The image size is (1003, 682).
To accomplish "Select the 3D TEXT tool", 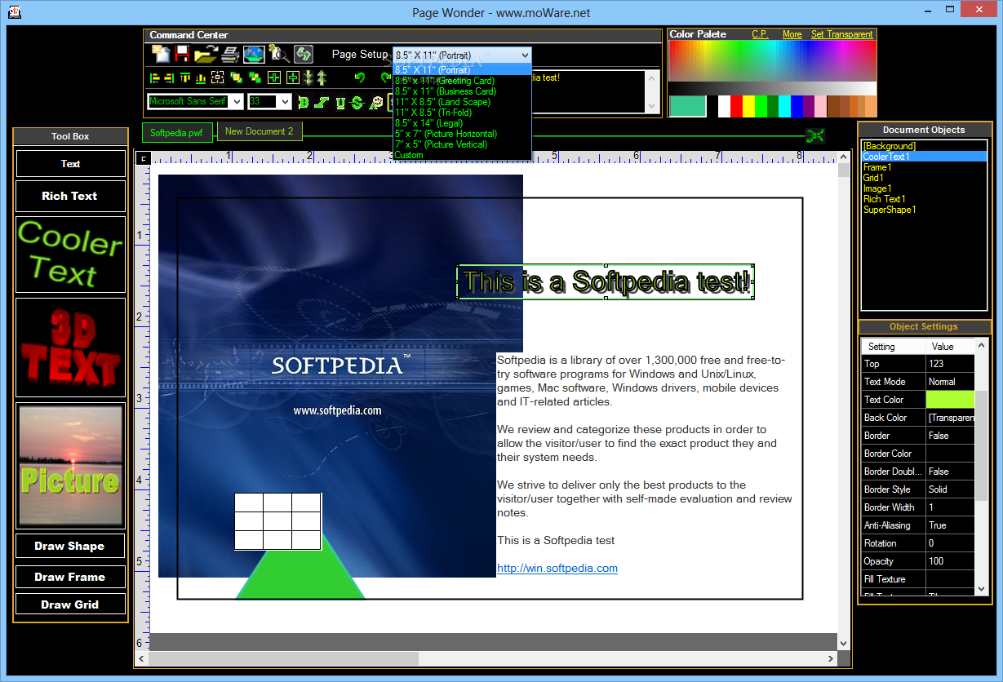I will tap(71, 348).
